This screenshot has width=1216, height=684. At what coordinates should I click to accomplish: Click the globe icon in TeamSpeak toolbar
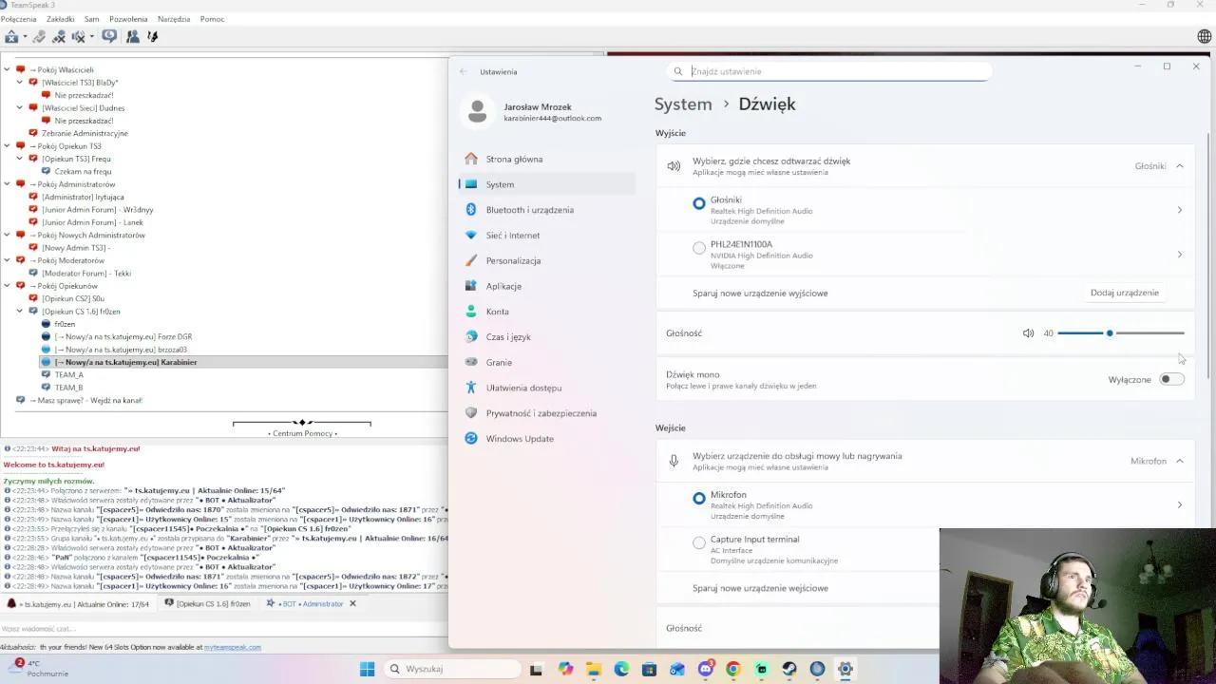point(1205,37)
